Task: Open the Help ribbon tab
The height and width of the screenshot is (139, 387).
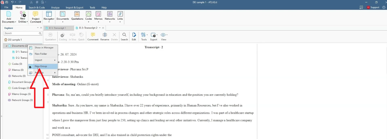Action: coord(104,8)
